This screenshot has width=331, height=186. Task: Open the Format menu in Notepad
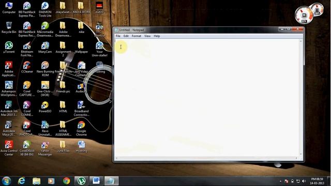point(137,36)
